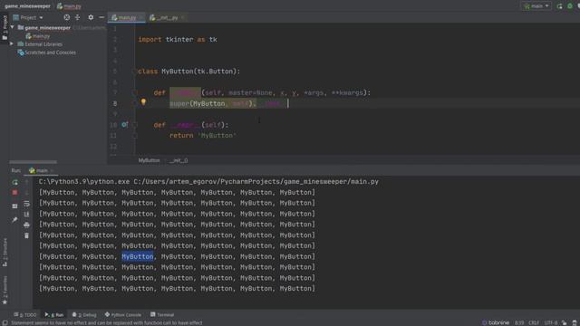Image resolution: width=580 pixels, height=326 pixels.
Task: Open the Debug tool window
Action: coord(84,315)
